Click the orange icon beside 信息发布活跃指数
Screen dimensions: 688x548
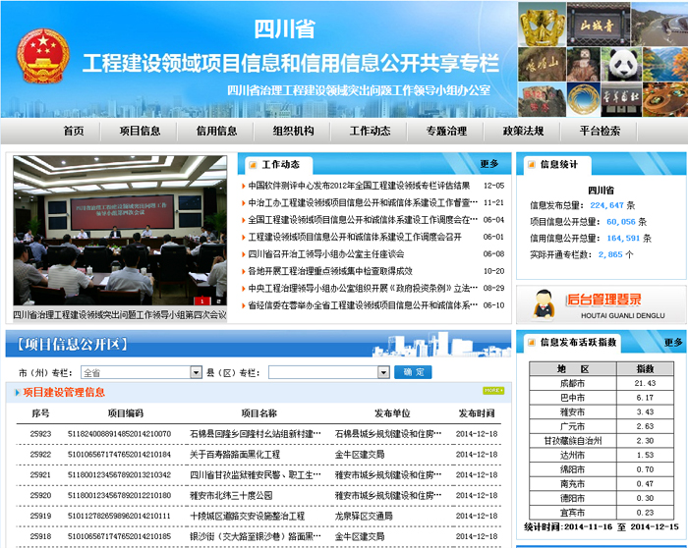point(531,342)
